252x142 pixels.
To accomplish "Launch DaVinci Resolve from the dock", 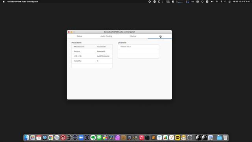I will point(111,138).
